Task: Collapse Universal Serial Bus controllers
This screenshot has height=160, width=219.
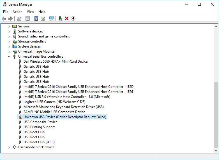Action: (x=9, y=57)
